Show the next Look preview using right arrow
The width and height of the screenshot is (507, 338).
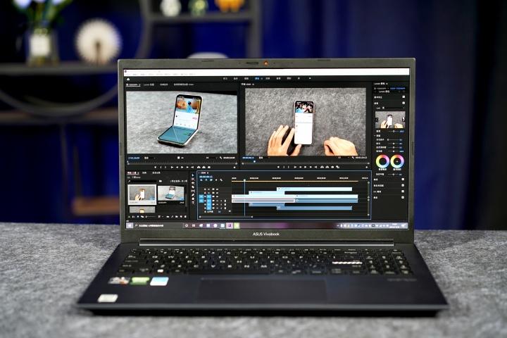403,120
